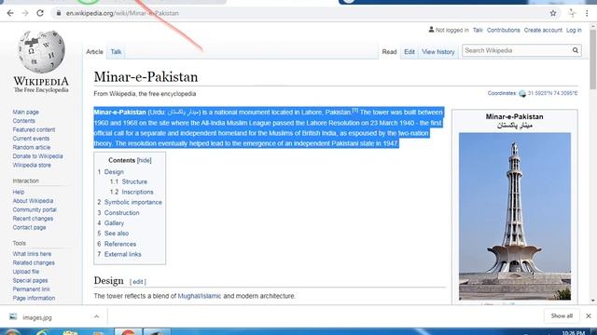Open the Talk tab
Viewport: 597px width, 335px height.
[x=116, y=52]
